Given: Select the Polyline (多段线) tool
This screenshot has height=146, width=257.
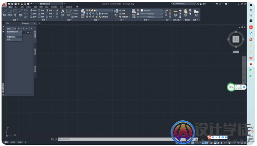Looking at the screenshot, I should click(x=10, y=12).
